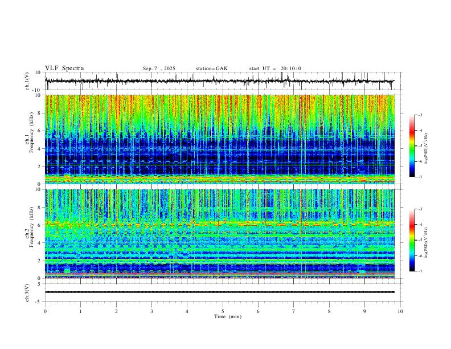Viewport: 451px width, 349px height.
Task: Click the 'Time (min)' x-axis label
Action: point(228,316)
